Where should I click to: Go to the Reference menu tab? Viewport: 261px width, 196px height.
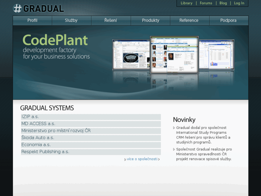coord(190,20)
